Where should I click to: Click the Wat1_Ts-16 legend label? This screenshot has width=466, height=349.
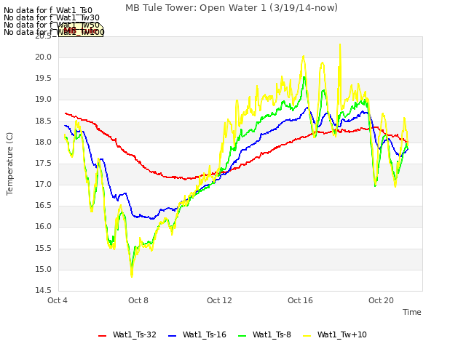click(204, 334)
